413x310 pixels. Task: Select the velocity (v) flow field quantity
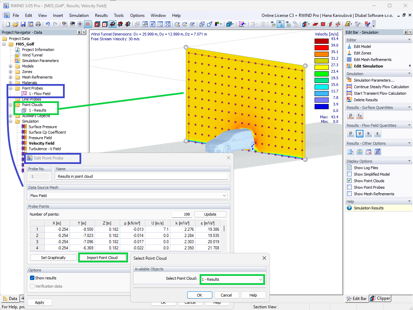coord(359,133)
